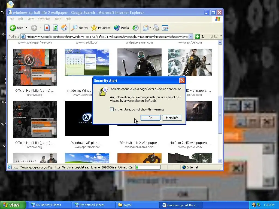This screenshot has height=209, width=279.
Task: Click the page icon in address bar
Action: click(23, 37)
